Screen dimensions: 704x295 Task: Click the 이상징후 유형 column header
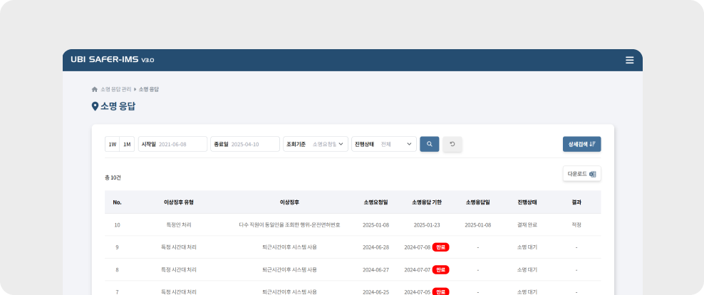click(179, 202)
